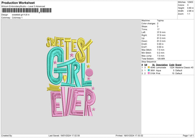Select the Madeira Classic 40 brand entry
Image resolution: width=195 pixels, height=138 pixels.
tap(185, 67)
